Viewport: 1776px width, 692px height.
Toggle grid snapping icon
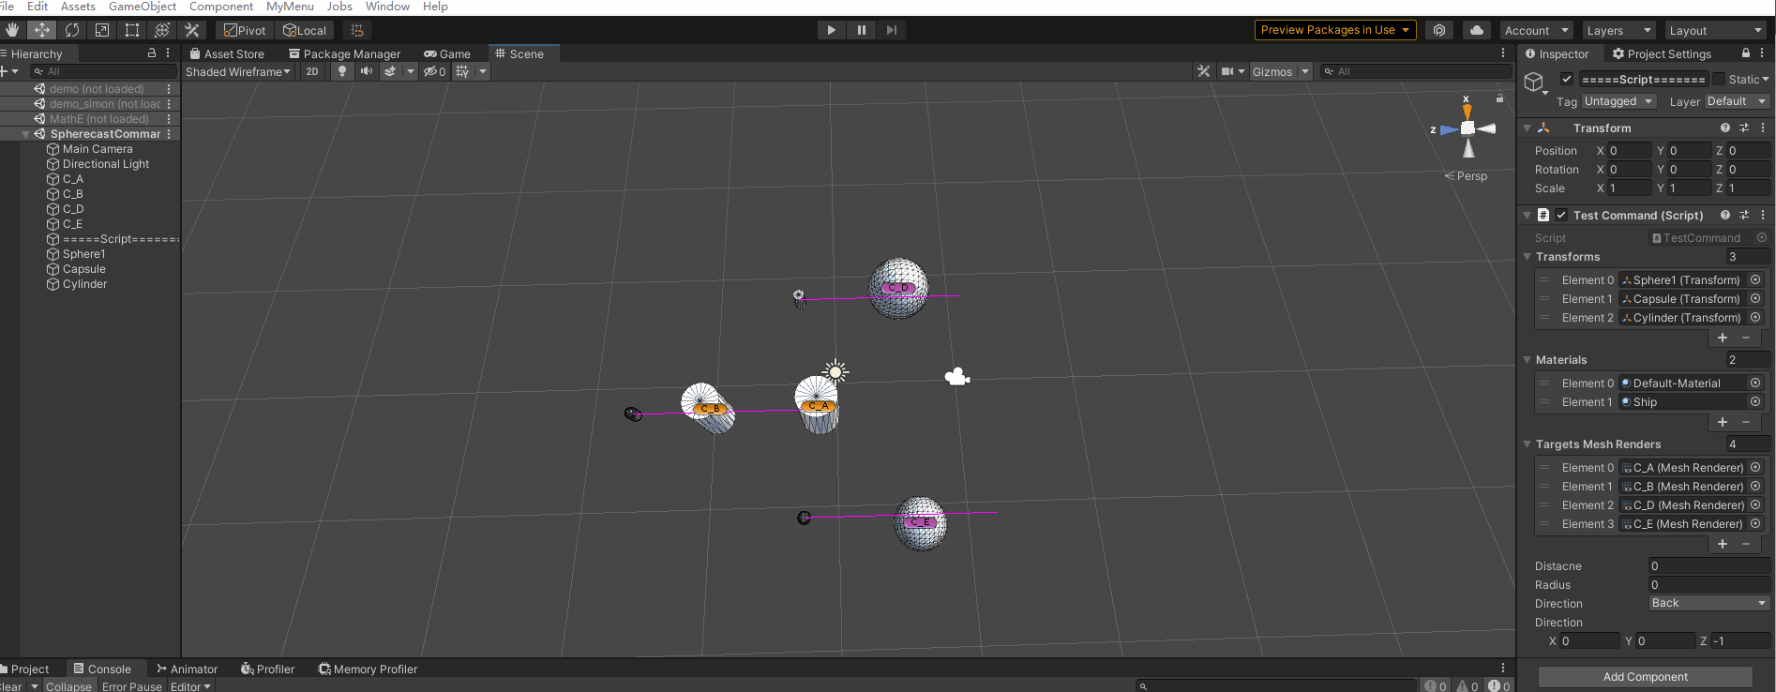pyautogui.click(x=357, y=30)
